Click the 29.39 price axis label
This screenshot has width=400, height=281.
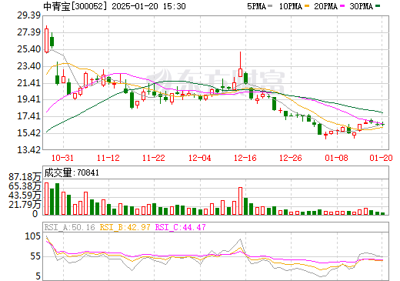coord(29,15)
